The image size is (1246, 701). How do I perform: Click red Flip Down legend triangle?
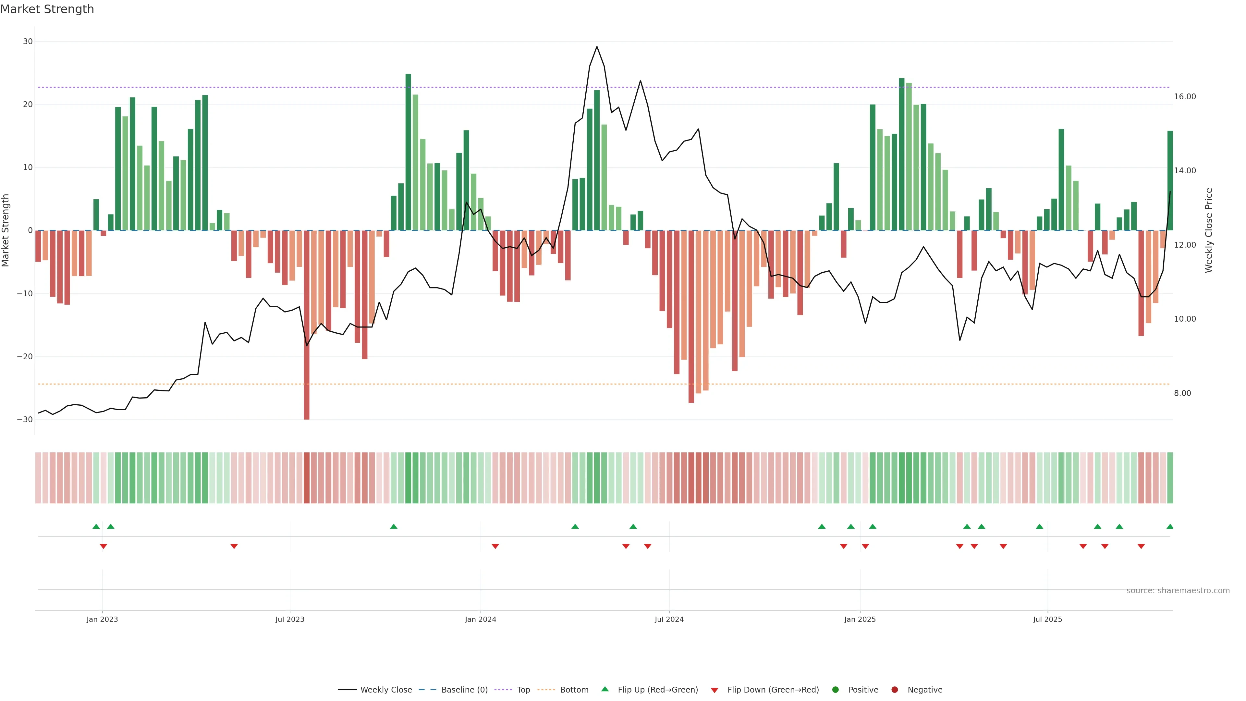[715, 690]
